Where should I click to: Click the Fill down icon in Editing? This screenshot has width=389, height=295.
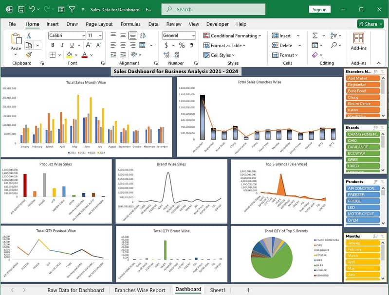(x=315, y=45)
